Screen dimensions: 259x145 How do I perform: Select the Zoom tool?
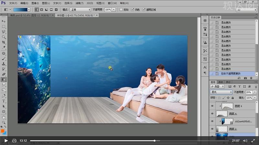pos(4,123)
